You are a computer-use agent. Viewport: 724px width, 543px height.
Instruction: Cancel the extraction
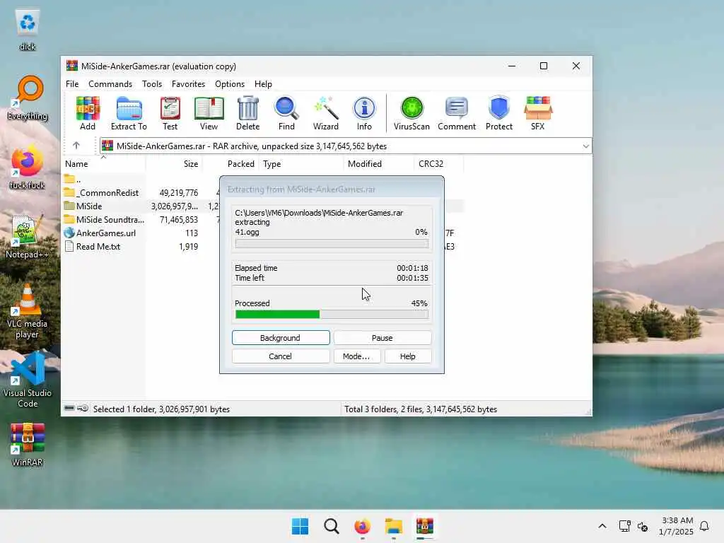[281, 356]
